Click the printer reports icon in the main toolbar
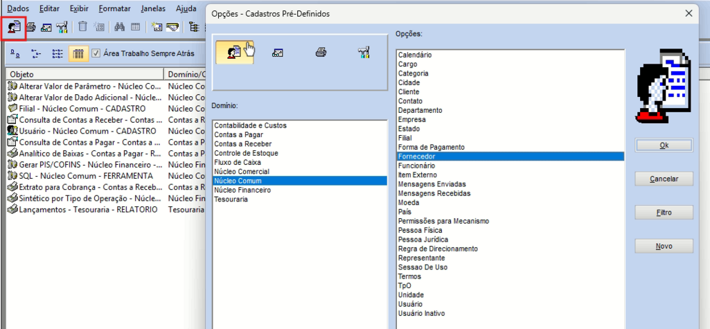710x329 pixels. [x=30, y=27]
